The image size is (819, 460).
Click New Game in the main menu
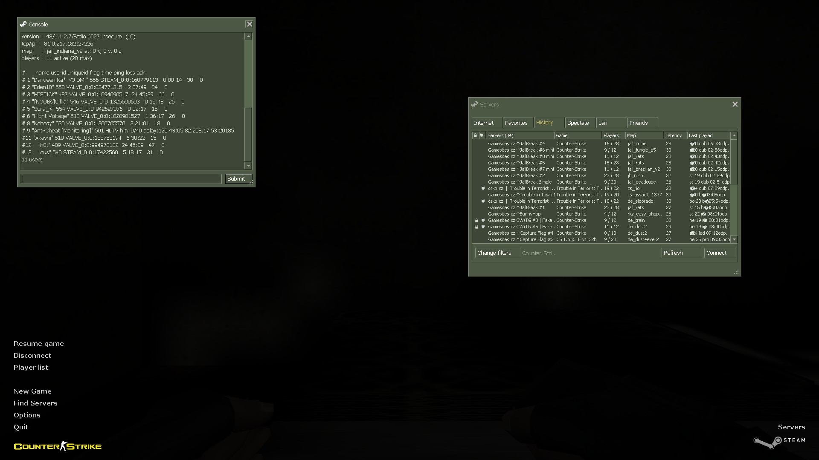[32, 391]
